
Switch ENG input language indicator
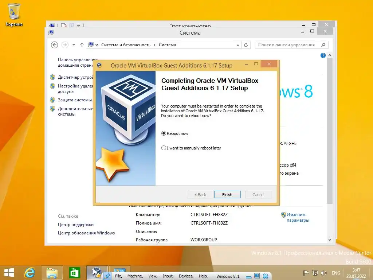(335, 273)
